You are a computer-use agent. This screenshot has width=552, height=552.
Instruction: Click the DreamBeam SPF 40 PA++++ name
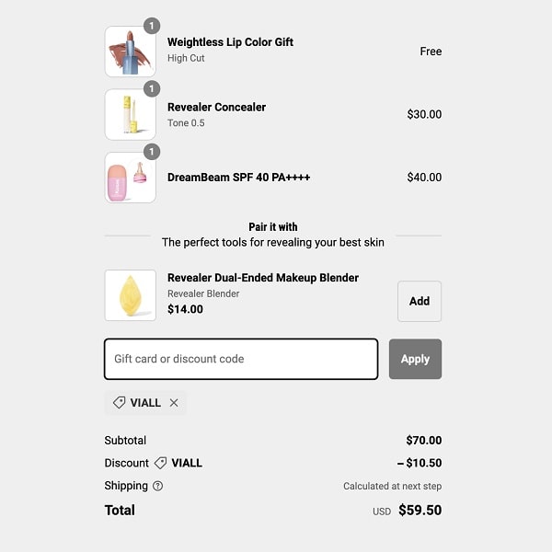click(x=239, y=177)
